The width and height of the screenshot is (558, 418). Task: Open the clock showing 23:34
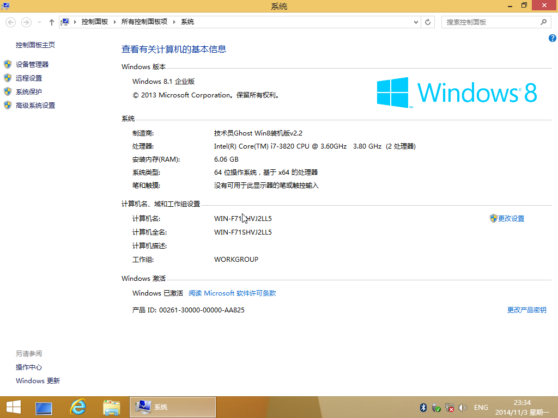click(522, 407)
